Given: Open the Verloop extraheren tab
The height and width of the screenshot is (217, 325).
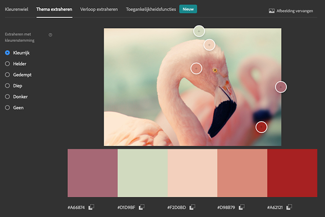Looking at the screenshot, I should pyautogui.click(x=99, y=9).
